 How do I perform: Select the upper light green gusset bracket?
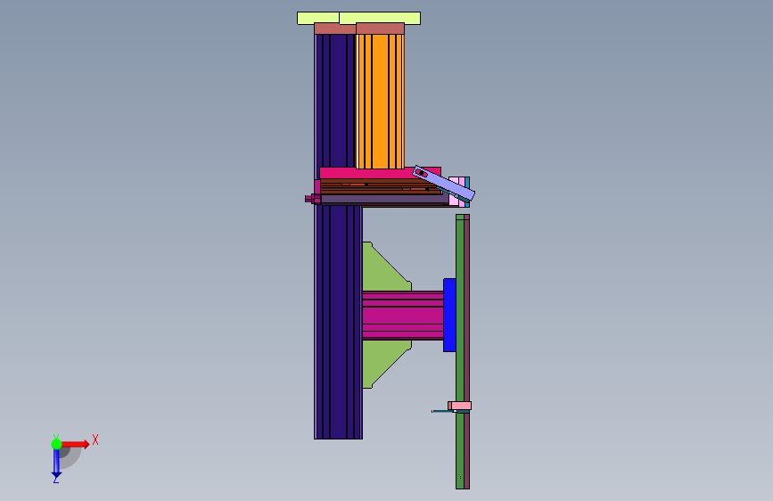(382, 268)
